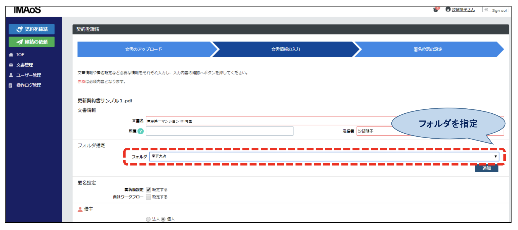Screen dimensions: 518x230
Task: Click the 契約を締結 panel header text
Action: point(88,29)
